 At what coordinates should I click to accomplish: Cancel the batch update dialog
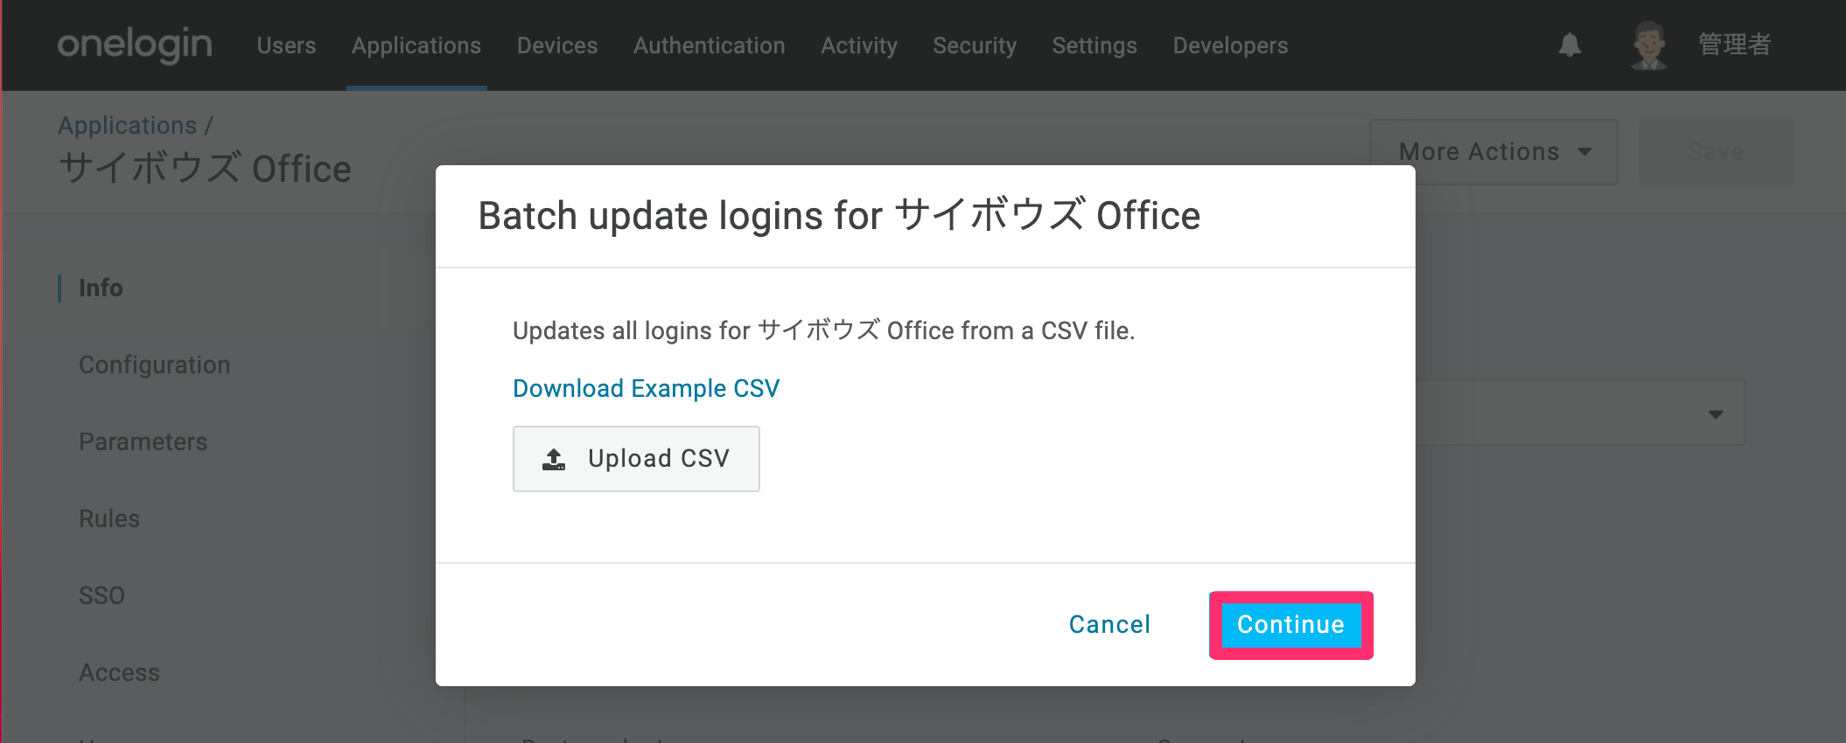(x=1109, y=624)
